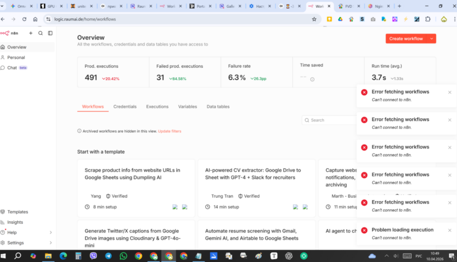457x262 pixels.
Task: Open the Generate Twitter/X captions template
Action: tap(136, 235)
